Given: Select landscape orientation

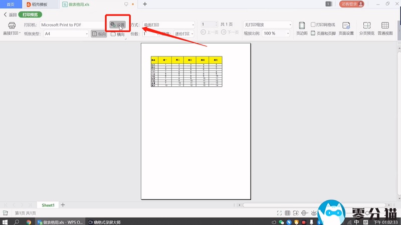Looking at the screenshot, I should click(x=118, y=34).
